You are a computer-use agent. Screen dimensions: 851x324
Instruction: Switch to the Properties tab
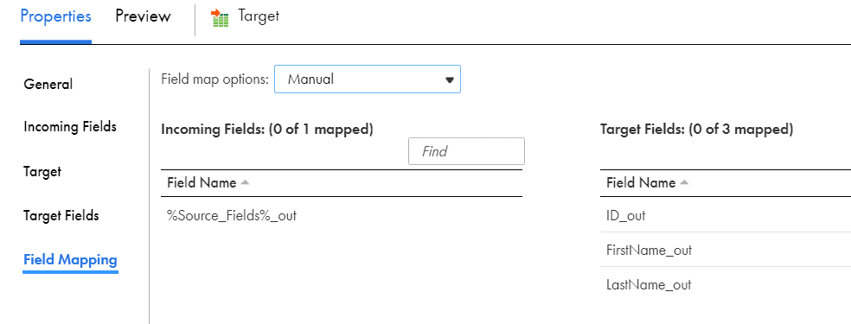pos(55,16)
